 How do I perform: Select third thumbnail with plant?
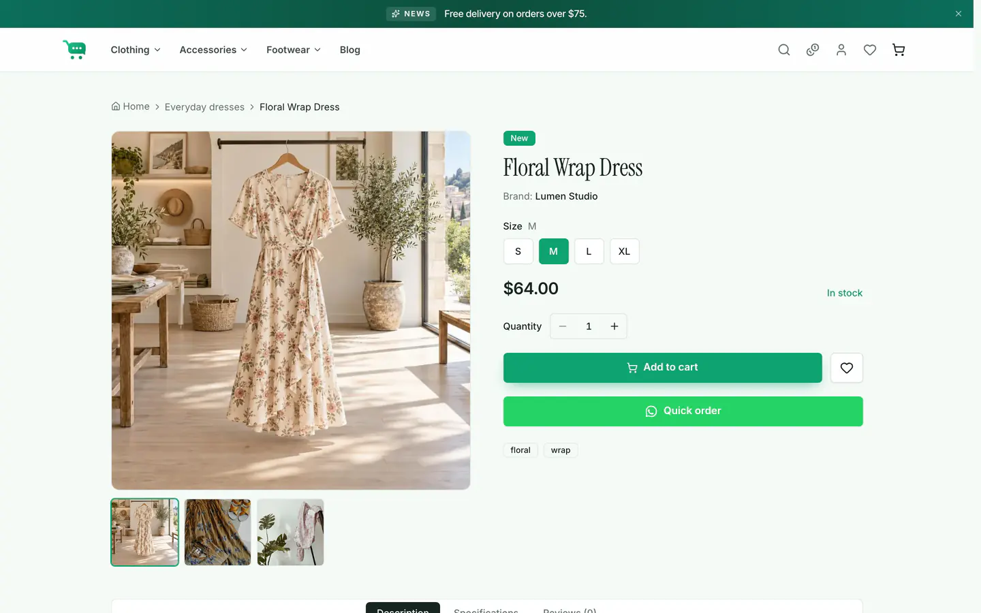(291, 532)
